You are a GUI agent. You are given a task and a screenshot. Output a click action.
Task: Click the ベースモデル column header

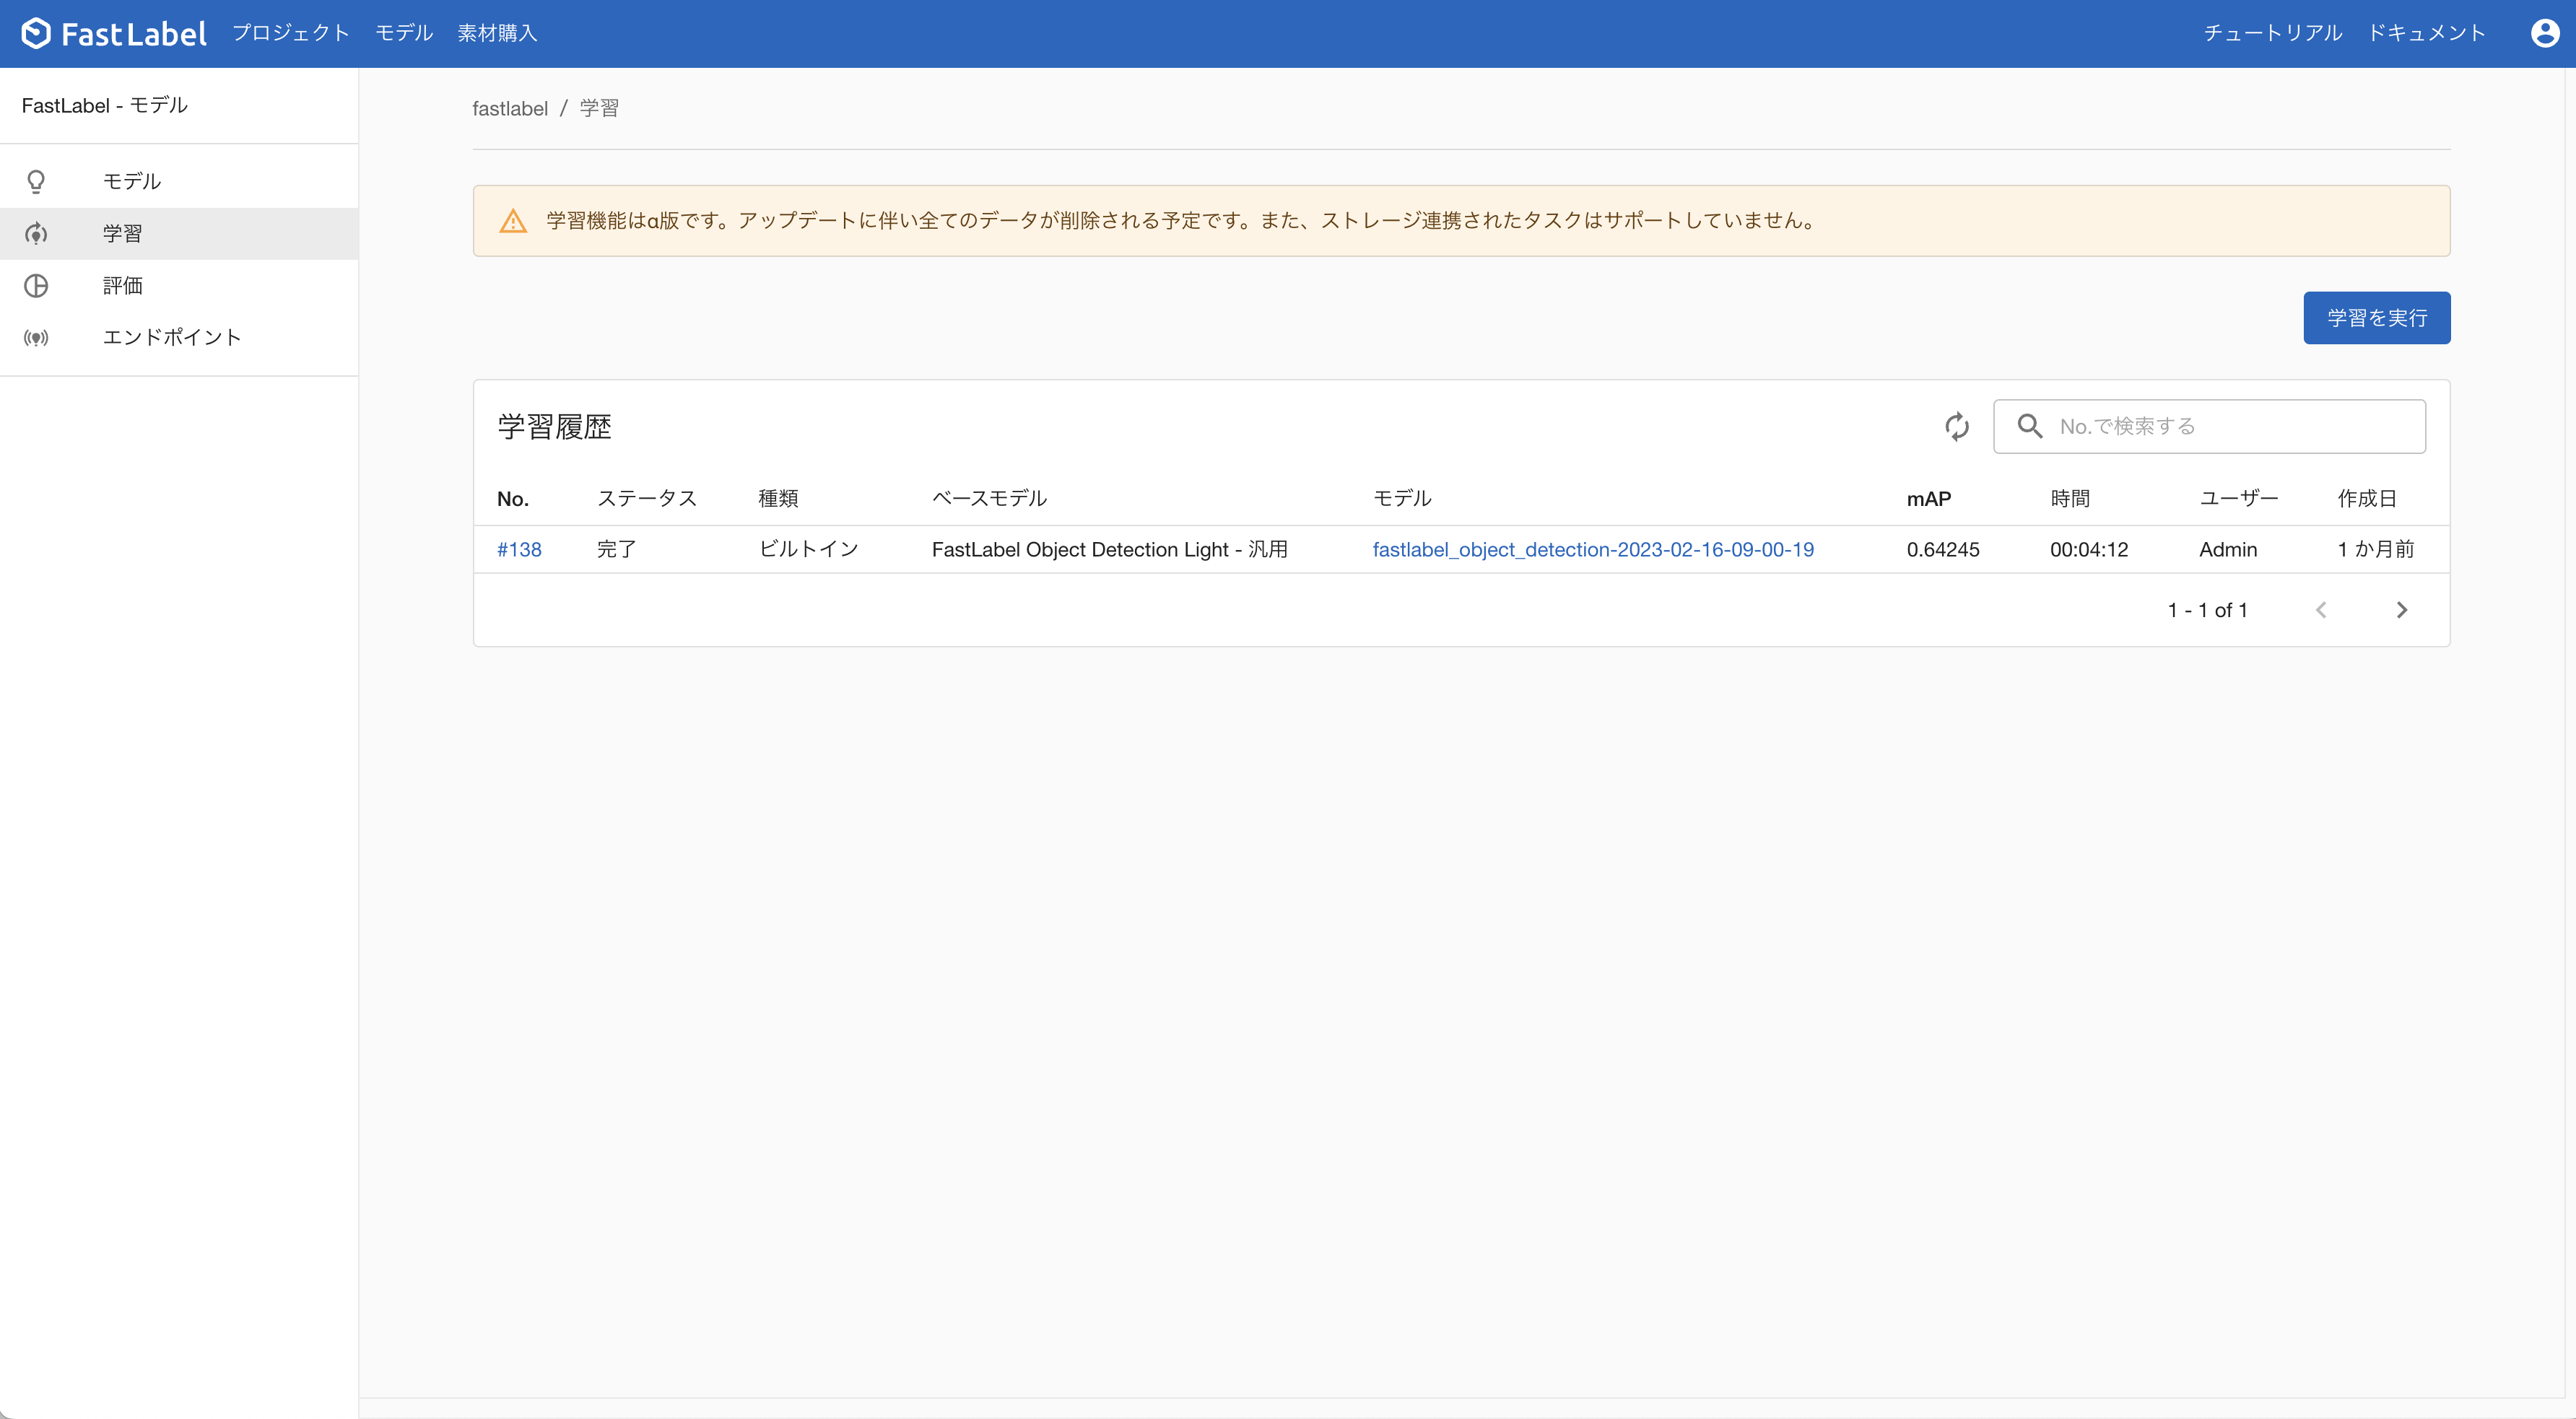click(989, 499)
